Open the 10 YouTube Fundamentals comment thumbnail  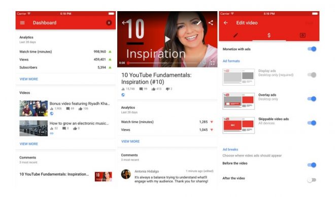click(103, 177)
